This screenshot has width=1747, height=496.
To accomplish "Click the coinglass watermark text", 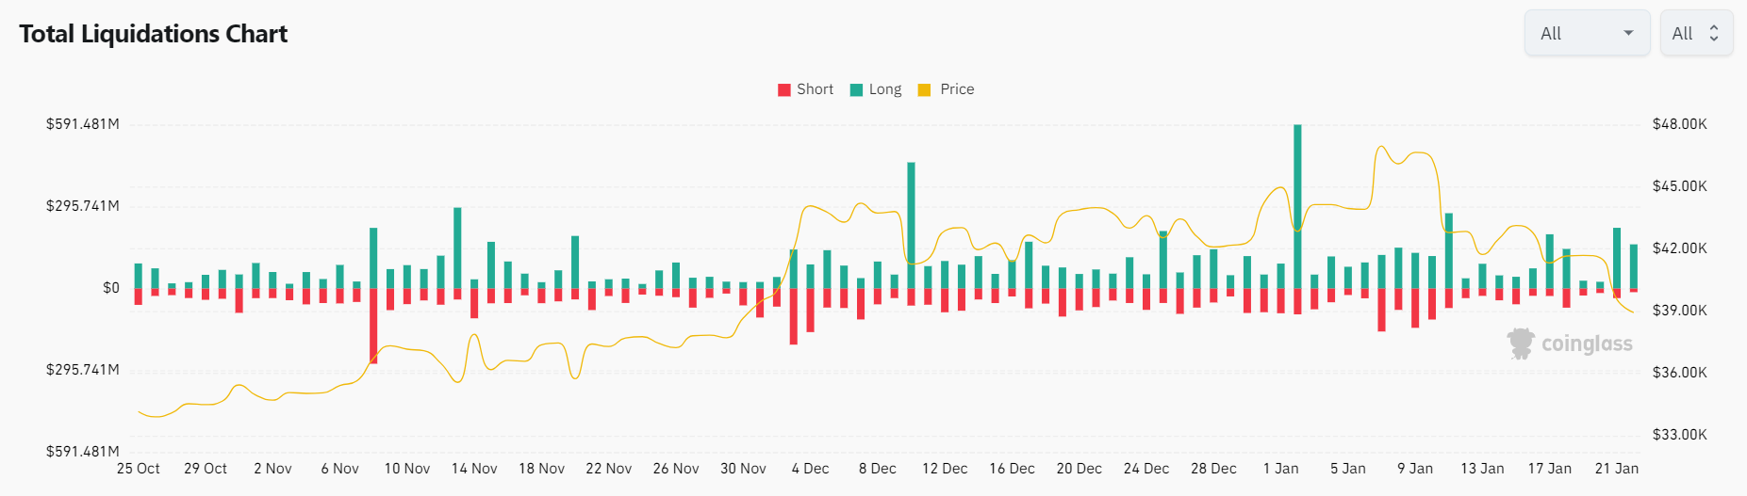I will (1587, 344).
